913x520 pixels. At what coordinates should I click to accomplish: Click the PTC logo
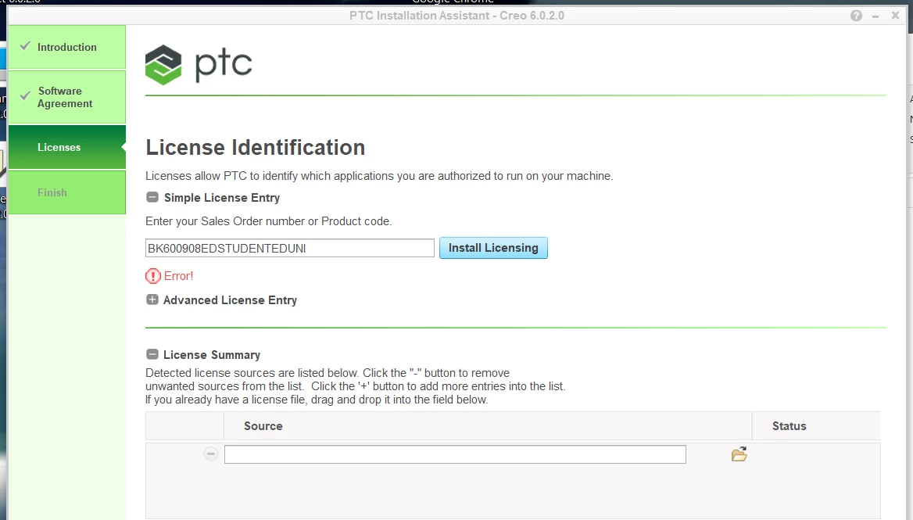coord(199,65)
